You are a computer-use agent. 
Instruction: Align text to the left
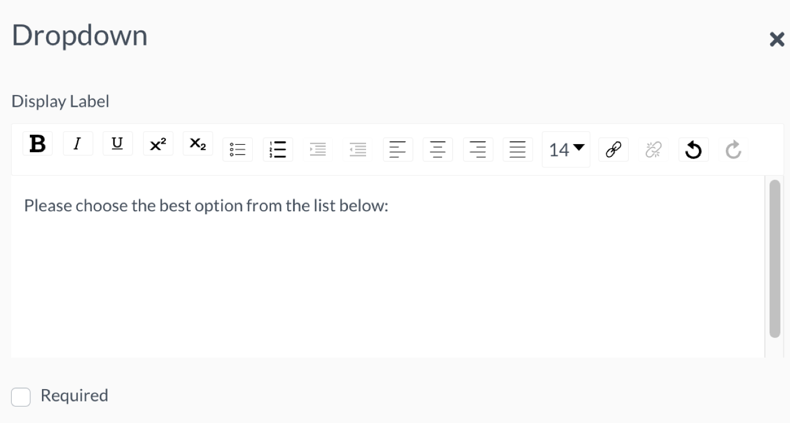tap(398, 149)
